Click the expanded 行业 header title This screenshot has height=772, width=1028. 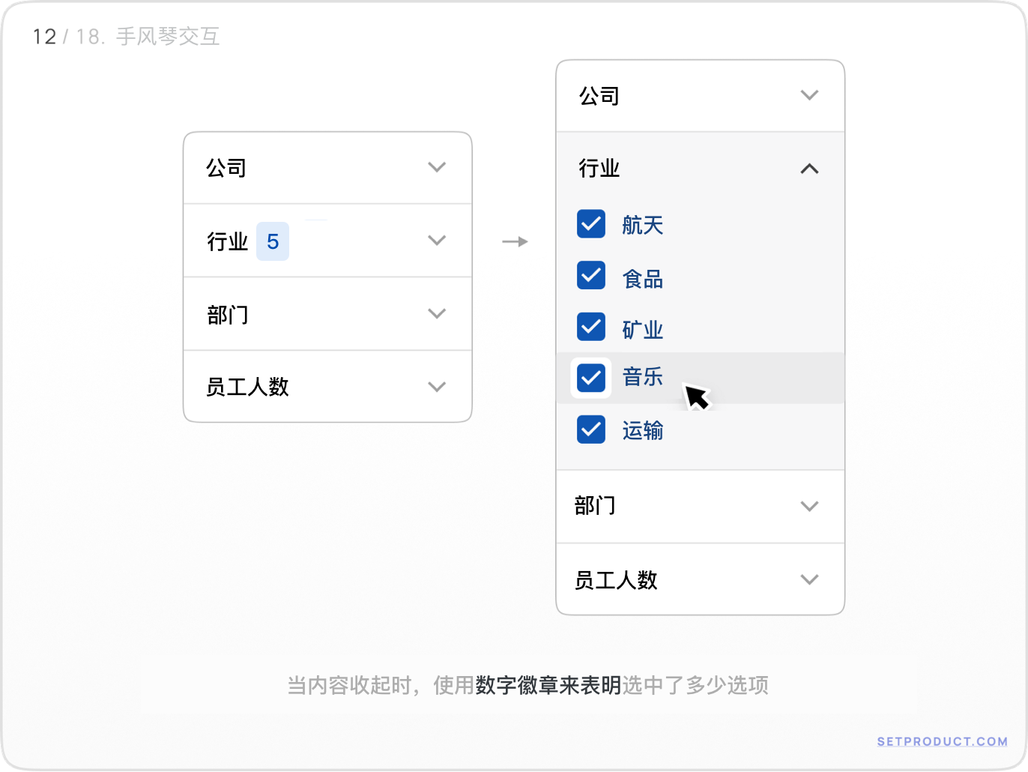point(599,169)
